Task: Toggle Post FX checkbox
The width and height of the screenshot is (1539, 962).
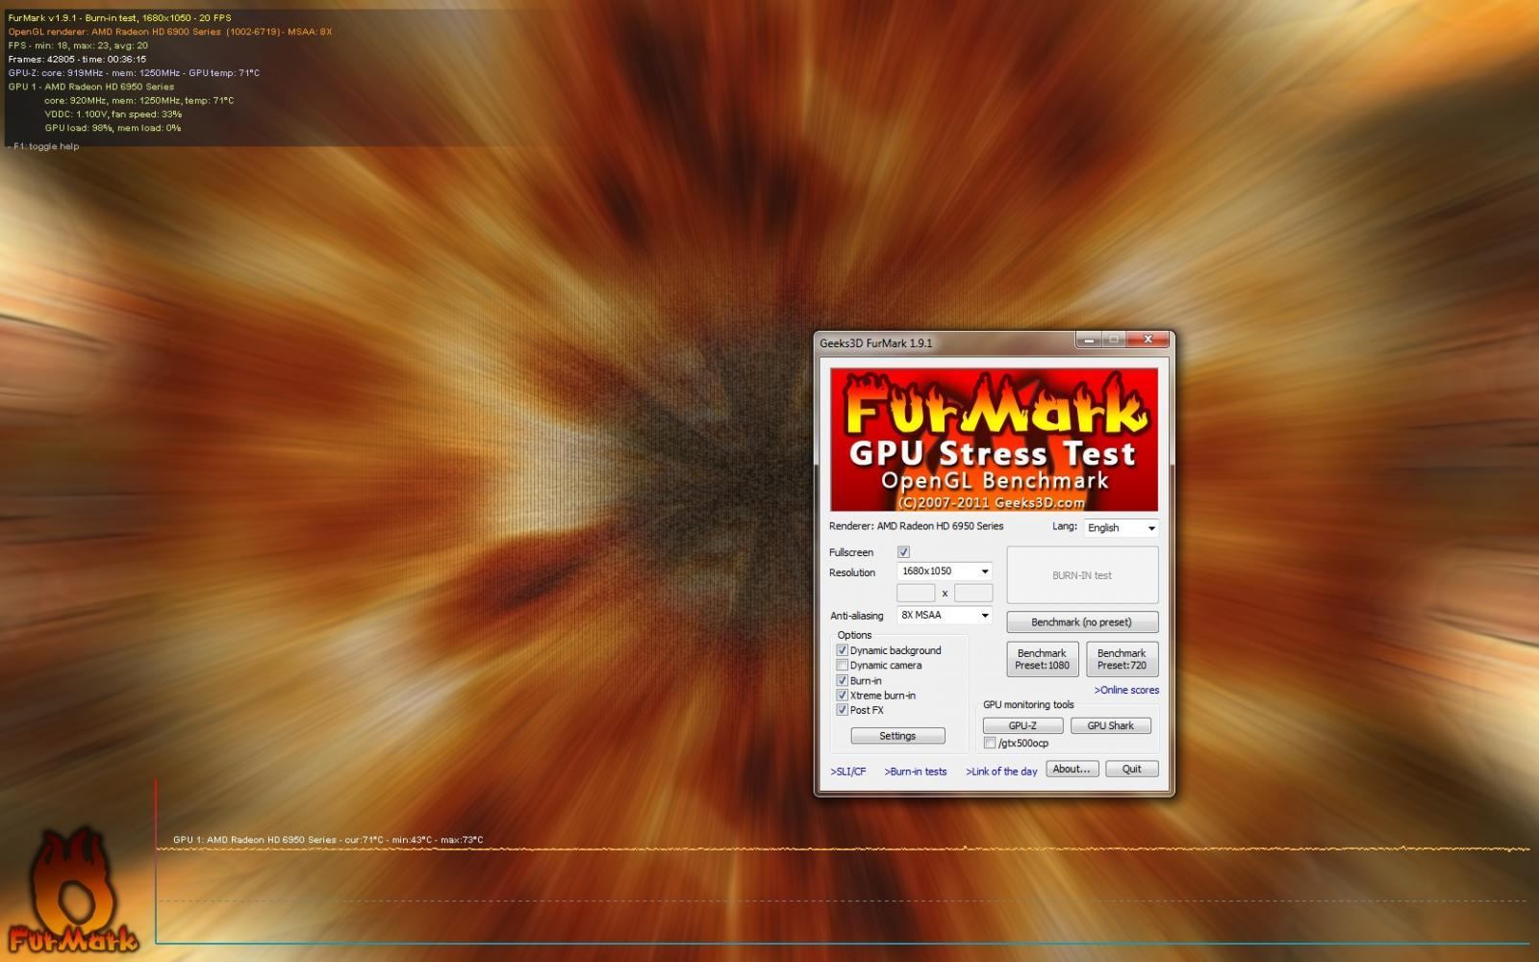Action: (x=842, y=710)
